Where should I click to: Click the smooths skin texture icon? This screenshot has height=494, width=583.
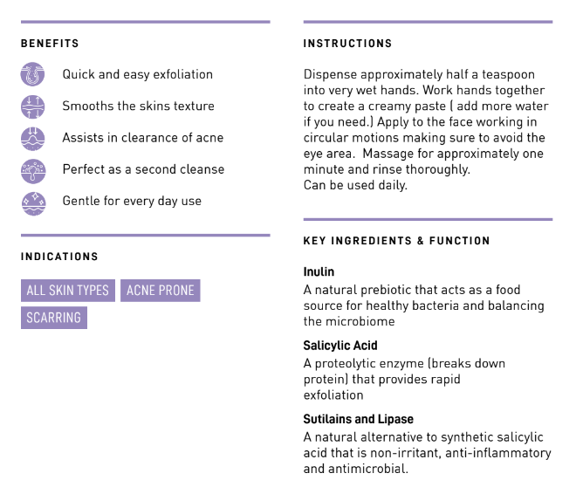(32, 106)
